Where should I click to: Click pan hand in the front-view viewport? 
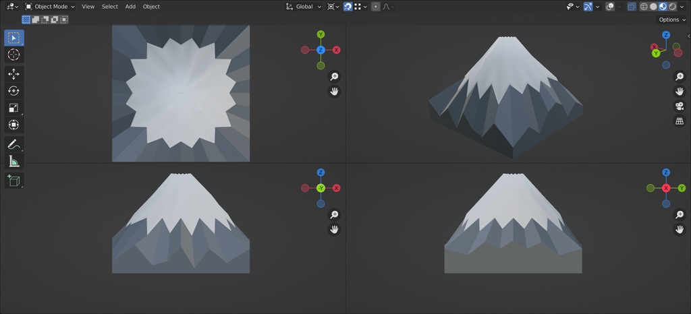pyautogui.click(x=335, y=229)
